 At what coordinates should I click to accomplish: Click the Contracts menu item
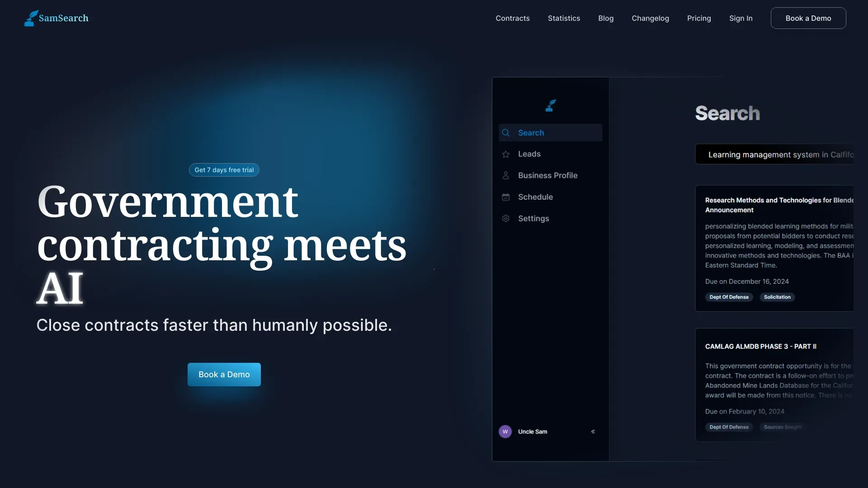pyautogui.click(x=513, y=18)
